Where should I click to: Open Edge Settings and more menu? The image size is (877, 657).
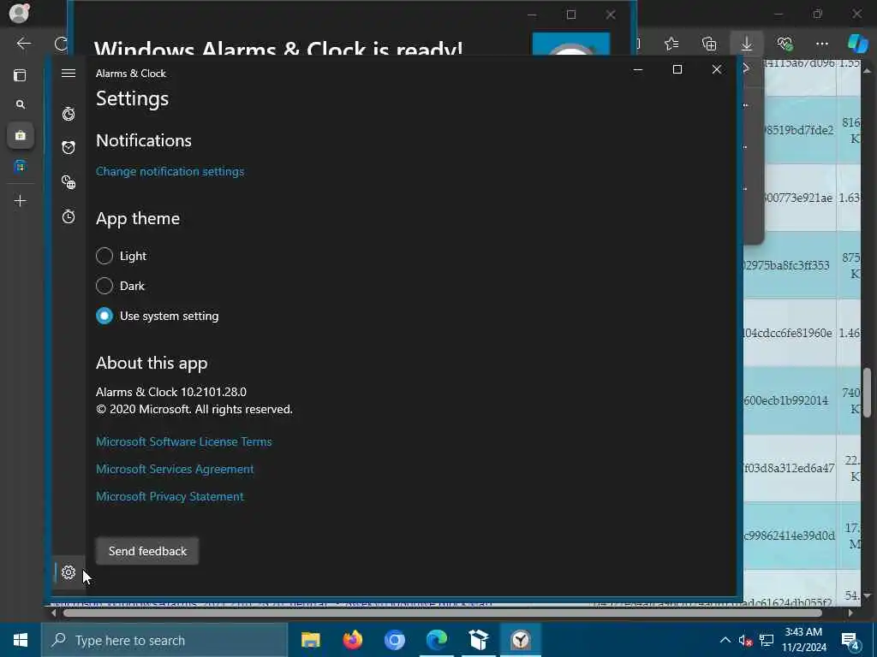(821, 44)
